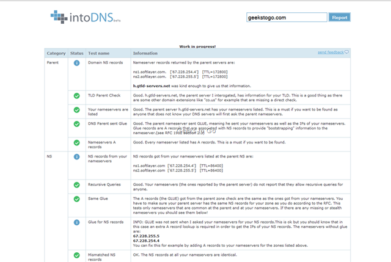Open the send feedback link
Image resolution: width=391 pixels, height=262 pixels.
pyautogui.click(x=331, y=52)
